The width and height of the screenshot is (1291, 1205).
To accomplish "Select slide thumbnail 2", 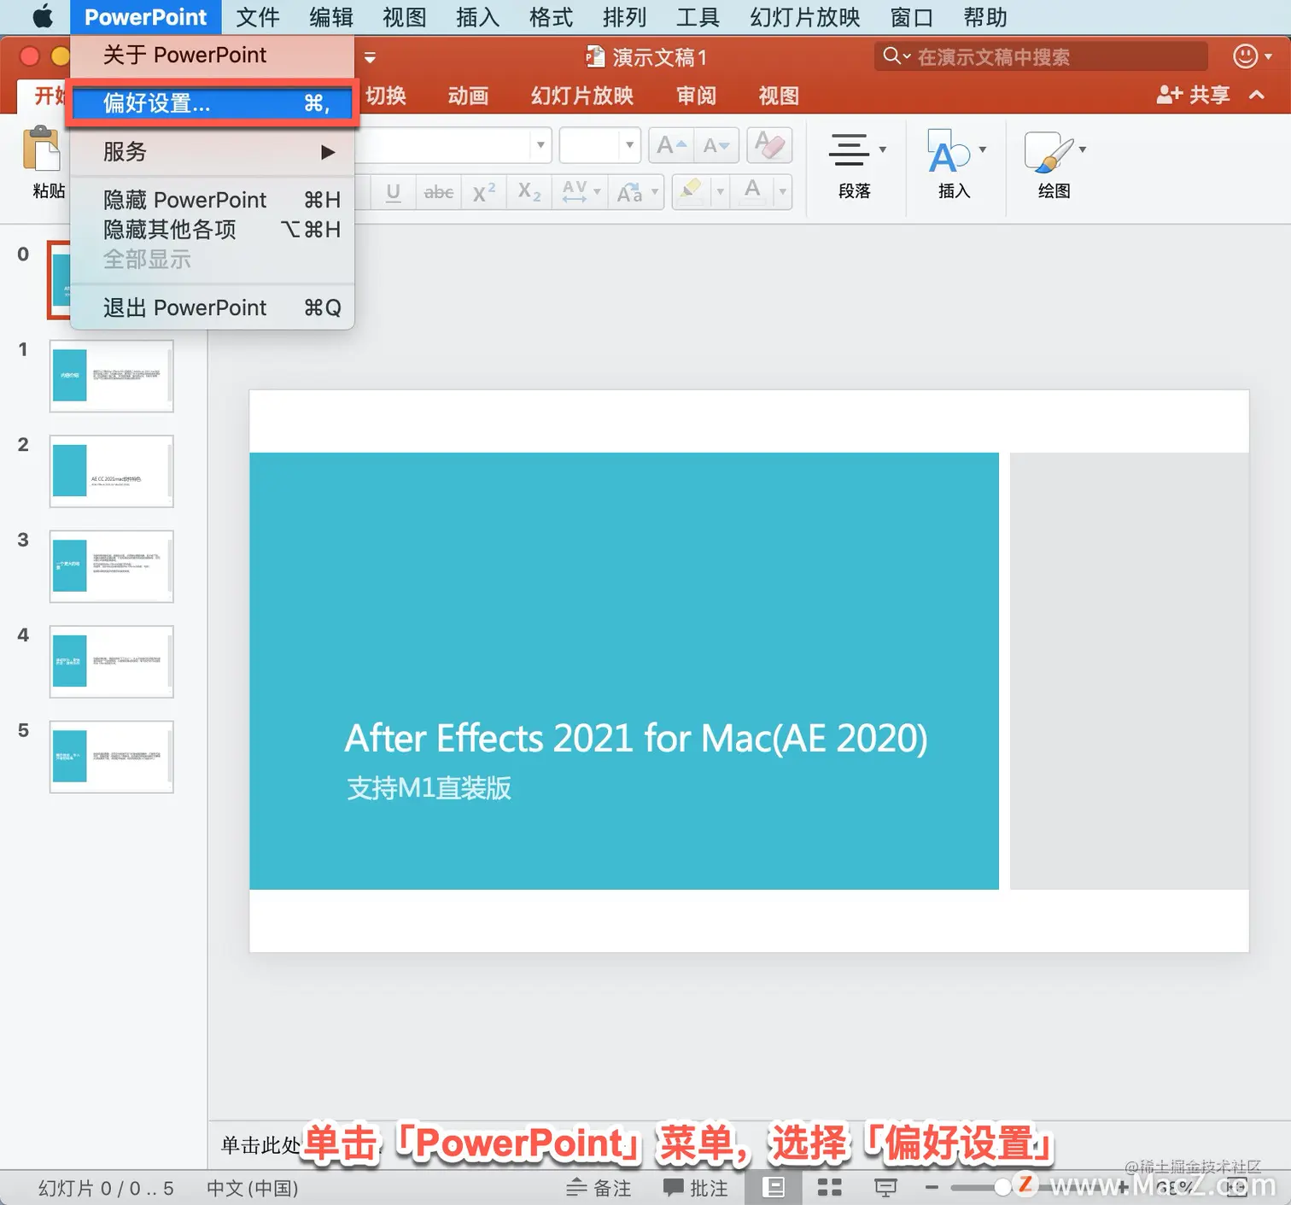I will (x=111, y=471).
